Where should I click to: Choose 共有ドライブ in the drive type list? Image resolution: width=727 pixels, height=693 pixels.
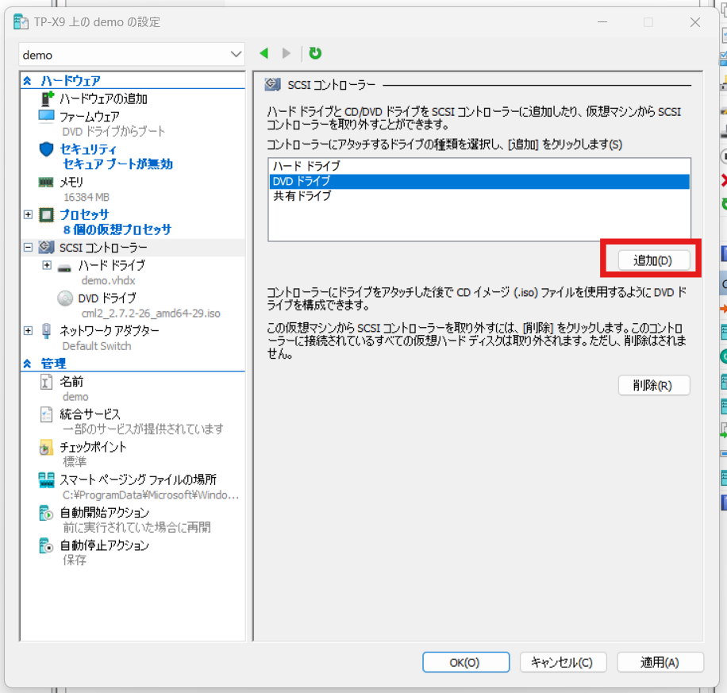coord(479,196)
